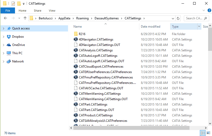Select Network in navigation pane
Screen dimensions: 212x136
click(18, 61)
